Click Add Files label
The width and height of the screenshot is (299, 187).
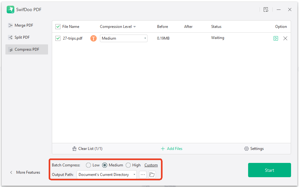point(175,149)
